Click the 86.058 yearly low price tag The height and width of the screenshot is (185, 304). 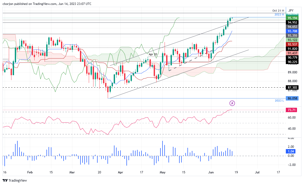click(x=292, y=98)
